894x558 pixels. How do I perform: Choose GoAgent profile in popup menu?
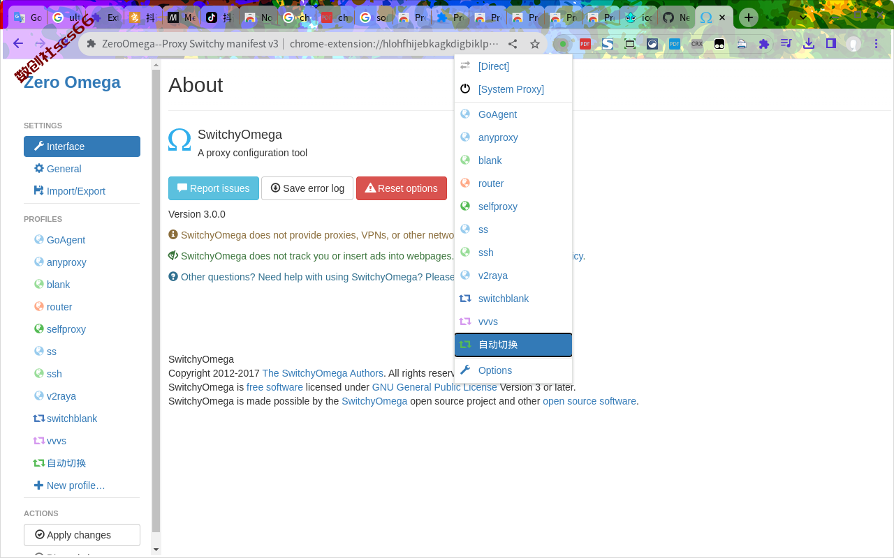pyautogui.click(x=513, y=114)
